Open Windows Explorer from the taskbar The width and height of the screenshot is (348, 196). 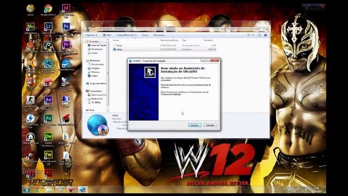click(x=49, y=189)
